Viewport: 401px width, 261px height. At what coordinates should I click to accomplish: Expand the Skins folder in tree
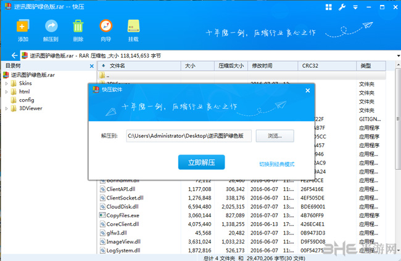pyautogui.click(x=6, y=84)
